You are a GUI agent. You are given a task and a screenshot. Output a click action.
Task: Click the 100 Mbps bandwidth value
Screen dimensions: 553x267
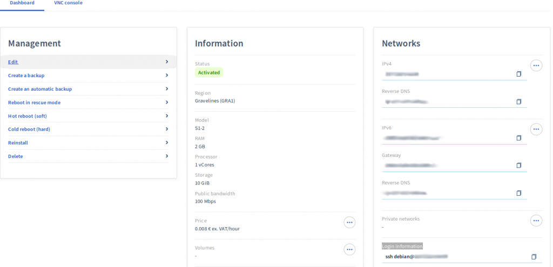(205, 202)
